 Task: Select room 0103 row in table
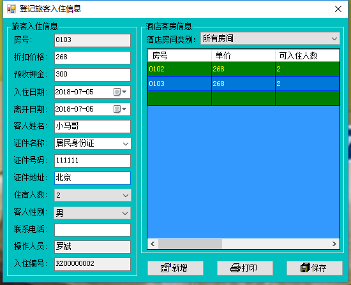pos(243,84)
